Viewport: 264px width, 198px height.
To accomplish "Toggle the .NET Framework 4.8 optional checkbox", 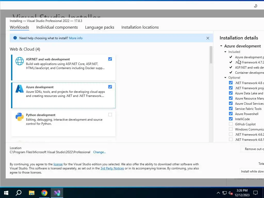I will pyautogui.click(x=231, y=83).
